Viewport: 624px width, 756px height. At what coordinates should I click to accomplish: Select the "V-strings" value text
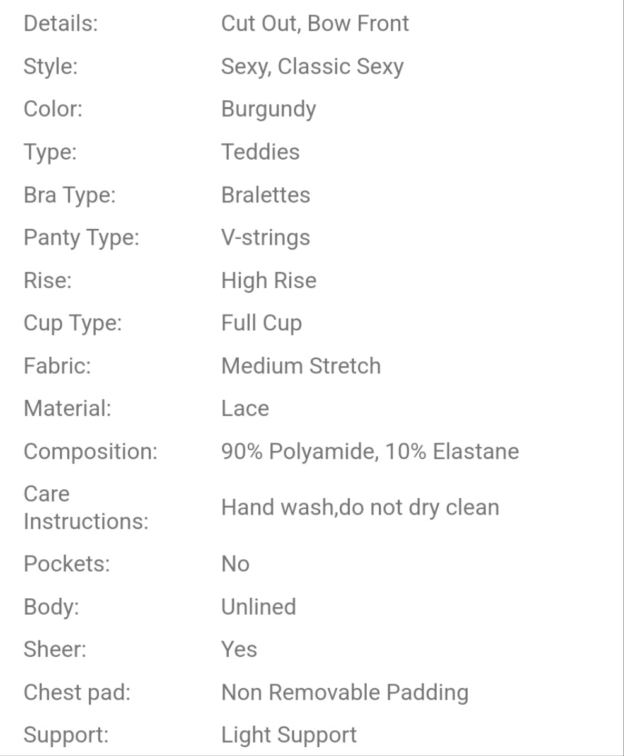tap(265, 238)
